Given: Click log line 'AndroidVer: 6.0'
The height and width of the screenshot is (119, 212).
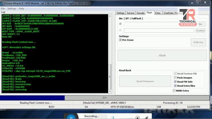Looking at the screenshot, I should point(11,63).
